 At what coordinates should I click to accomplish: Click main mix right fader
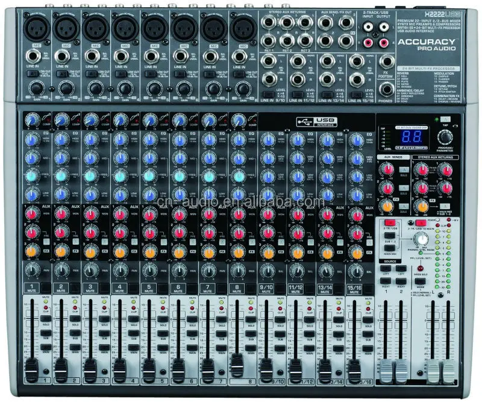[449, 371]
